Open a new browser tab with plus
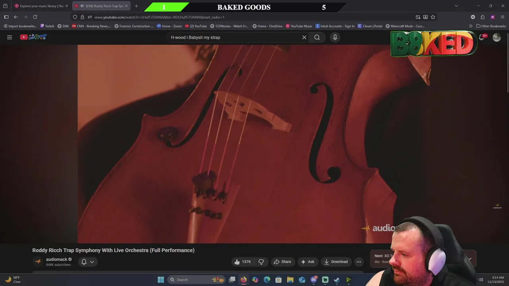This screenshot has height=286, width=509. (136, 6)
